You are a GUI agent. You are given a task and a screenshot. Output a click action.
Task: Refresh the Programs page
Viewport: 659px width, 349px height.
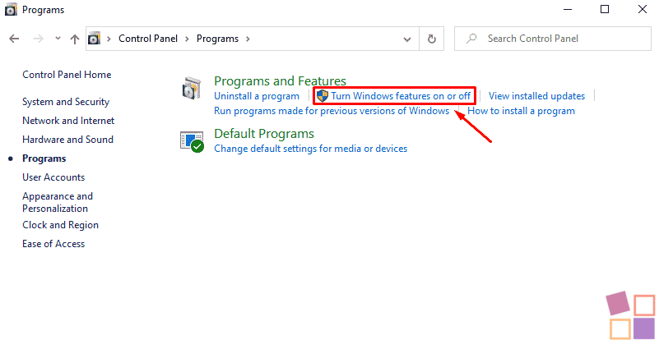[432, 39]
